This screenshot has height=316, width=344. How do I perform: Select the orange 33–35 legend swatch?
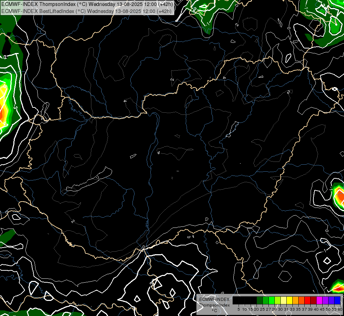pos(295,300)
